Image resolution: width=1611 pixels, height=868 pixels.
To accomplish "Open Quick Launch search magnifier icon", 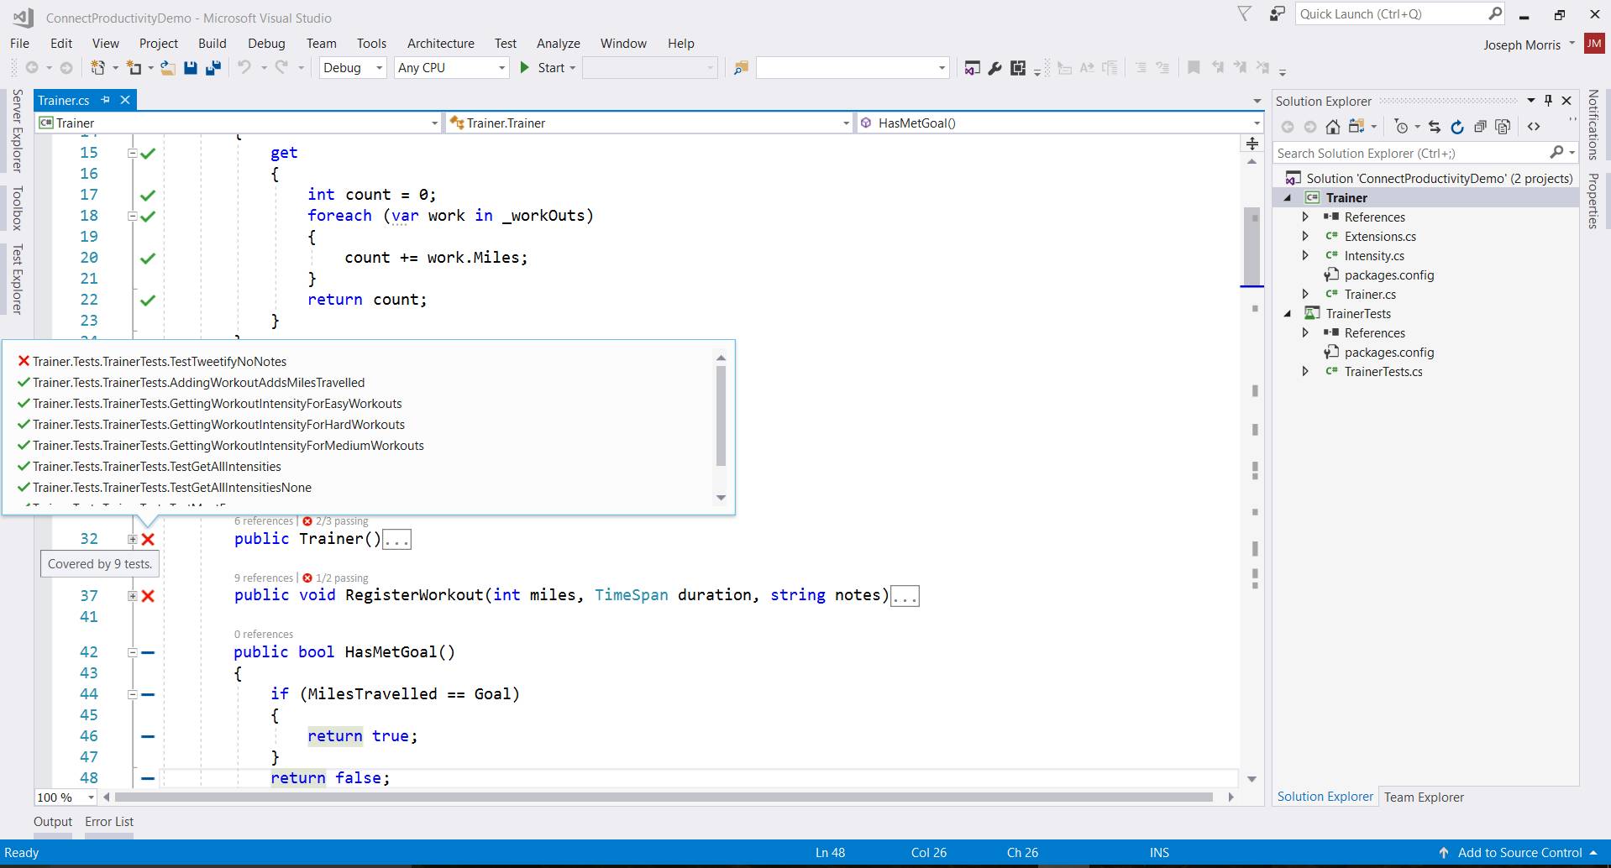I will 1496,13.
